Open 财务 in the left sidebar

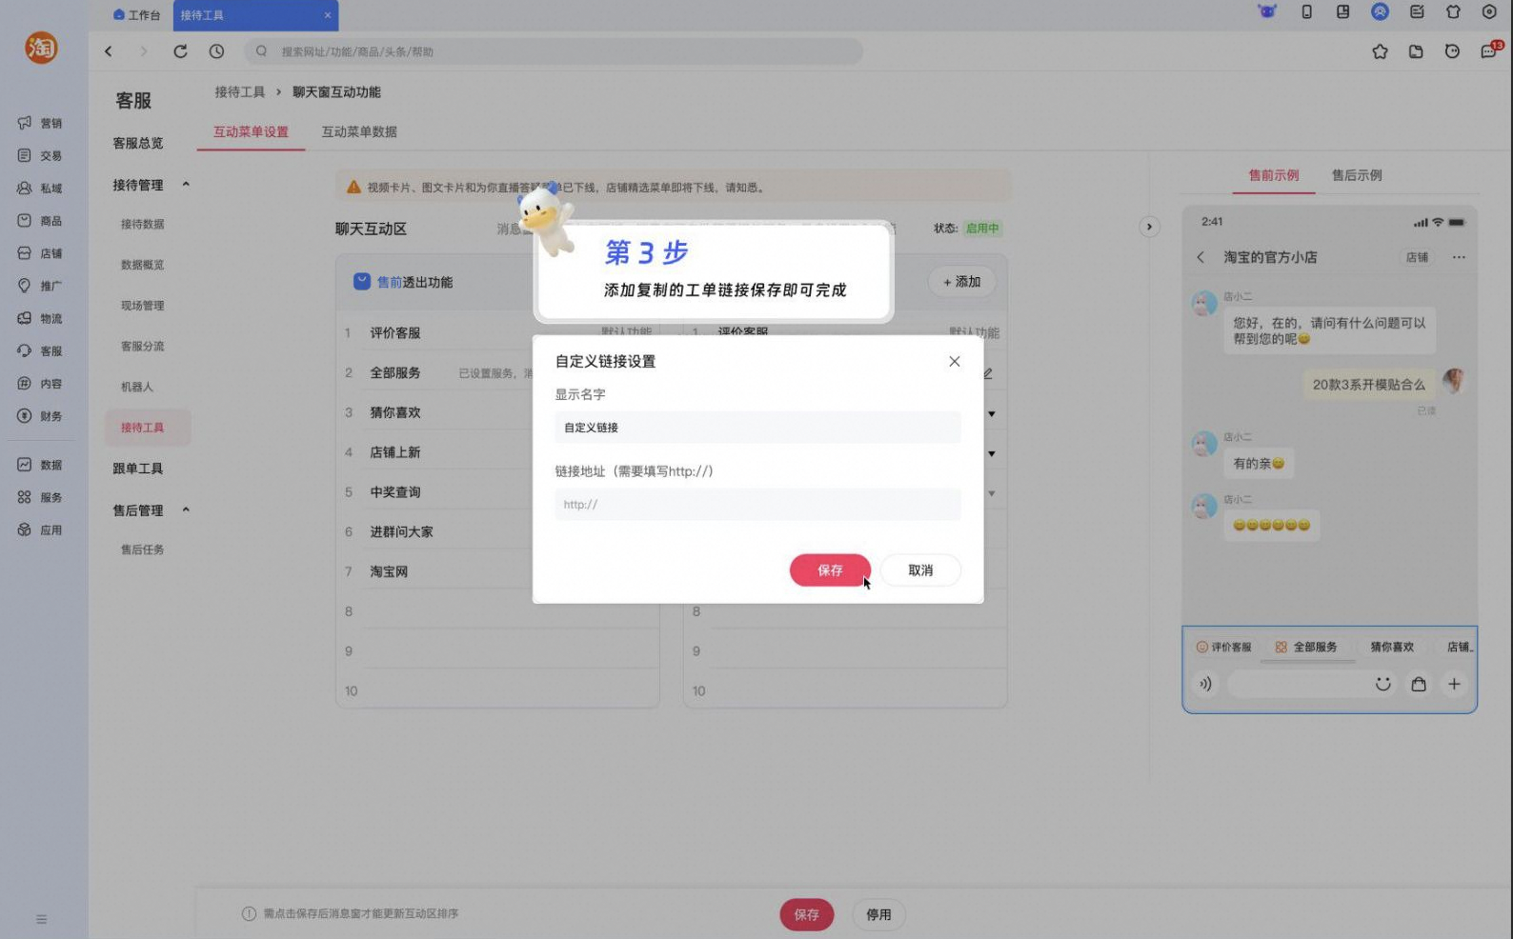(x=40, y=416)
